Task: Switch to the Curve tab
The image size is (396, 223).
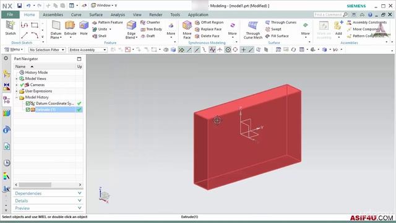Action: pyautogui.click(x=76, y=15)
